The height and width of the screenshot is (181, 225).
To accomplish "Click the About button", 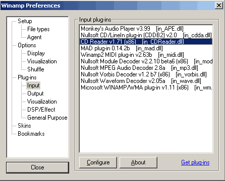I will click(x=138, y=162).
